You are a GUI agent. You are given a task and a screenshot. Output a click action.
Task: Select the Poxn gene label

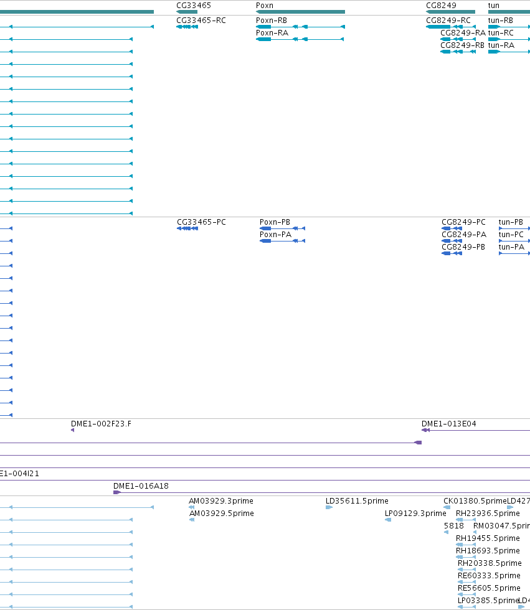[x=265, y=6]
